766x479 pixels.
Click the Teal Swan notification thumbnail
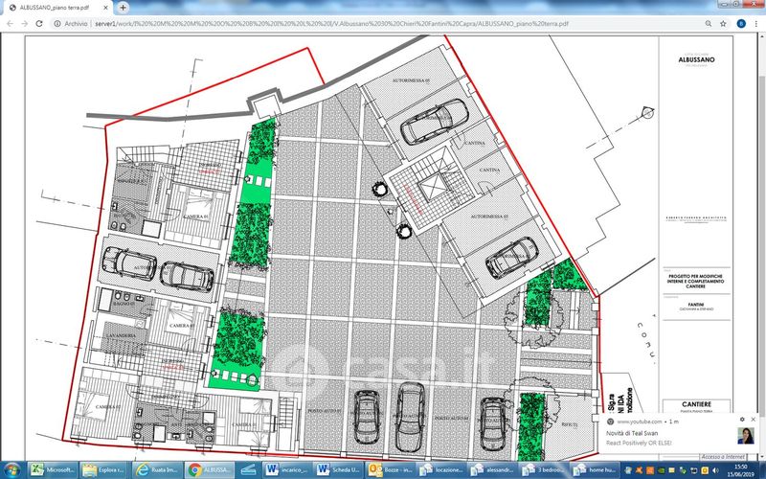click(747, 439)
